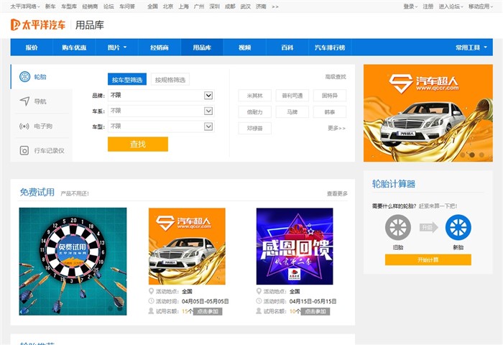
Task: Click the new tire (新胎) blue wheel icon
Action: pos(458,227)
